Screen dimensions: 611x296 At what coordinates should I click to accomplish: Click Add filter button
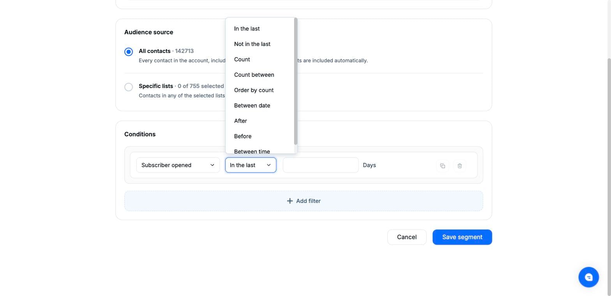pos(304,201)
